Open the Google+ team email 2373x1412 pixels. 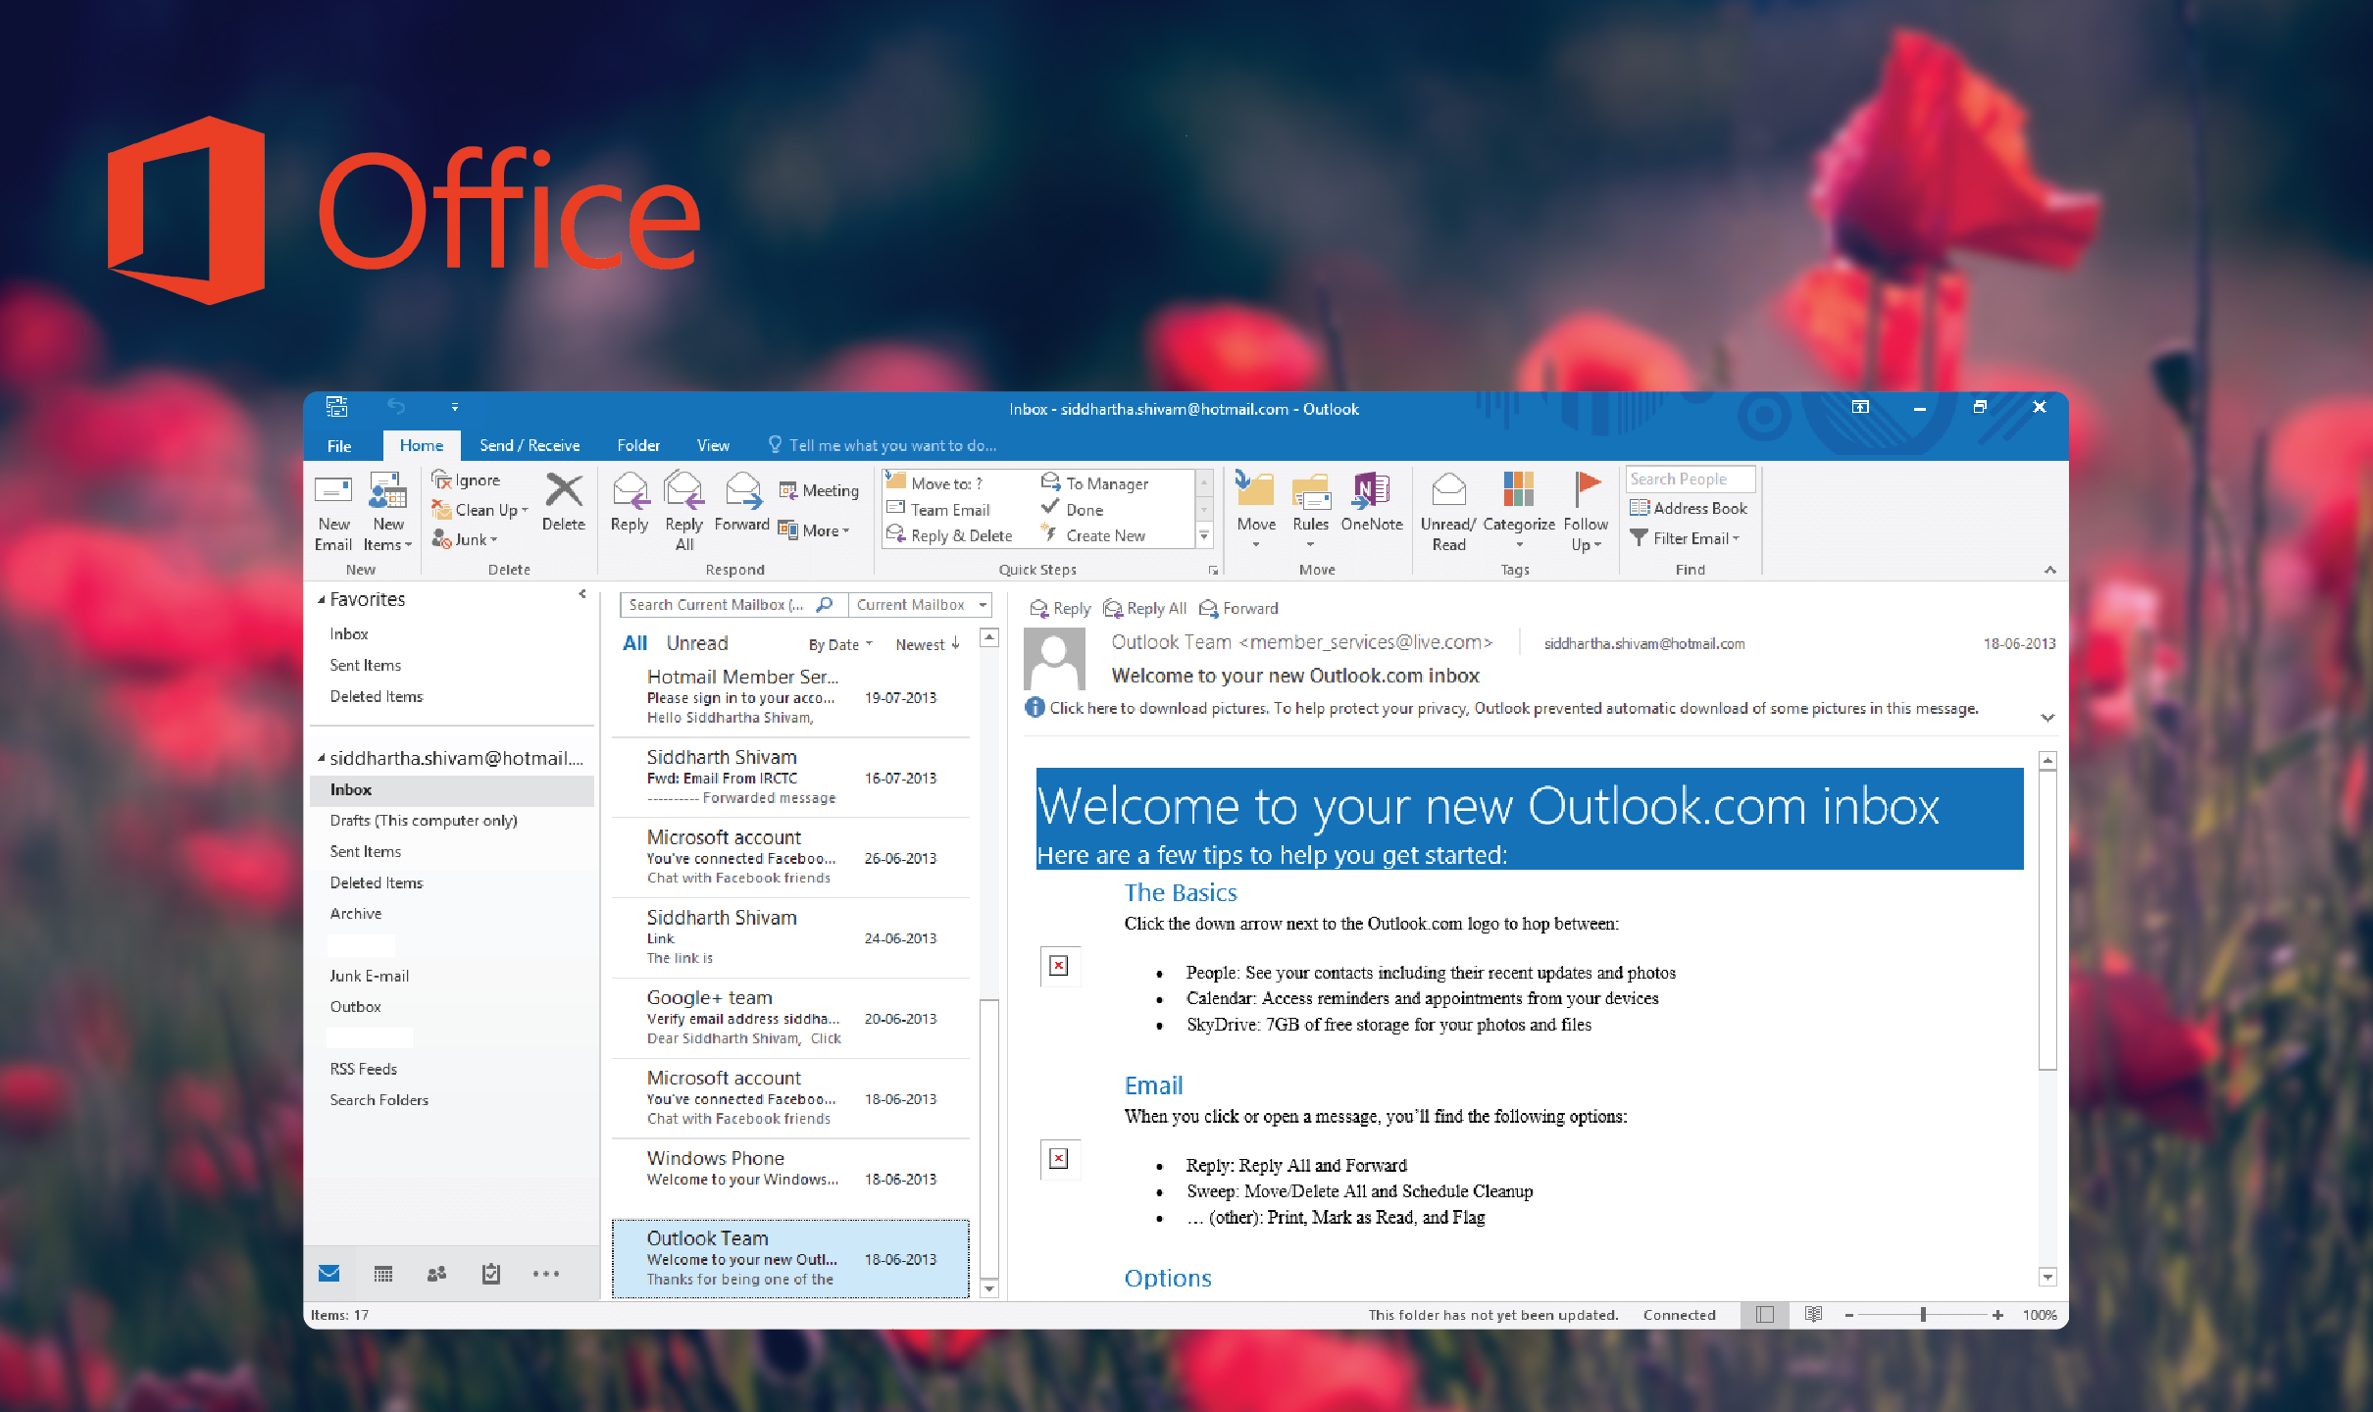[x=790, y=1018]
